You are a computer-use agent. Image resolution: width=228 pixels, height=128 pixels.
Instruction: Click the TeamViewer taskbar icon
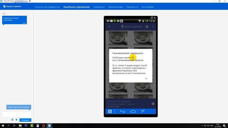(49, 126)
